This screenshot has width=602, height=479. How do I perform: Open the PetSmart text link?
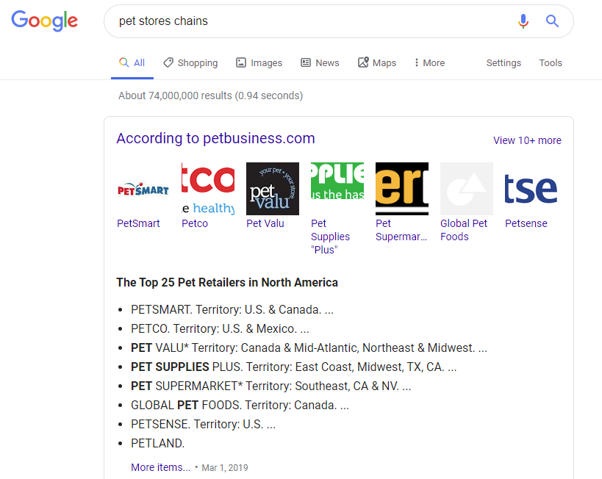click(x=138, y=223)
